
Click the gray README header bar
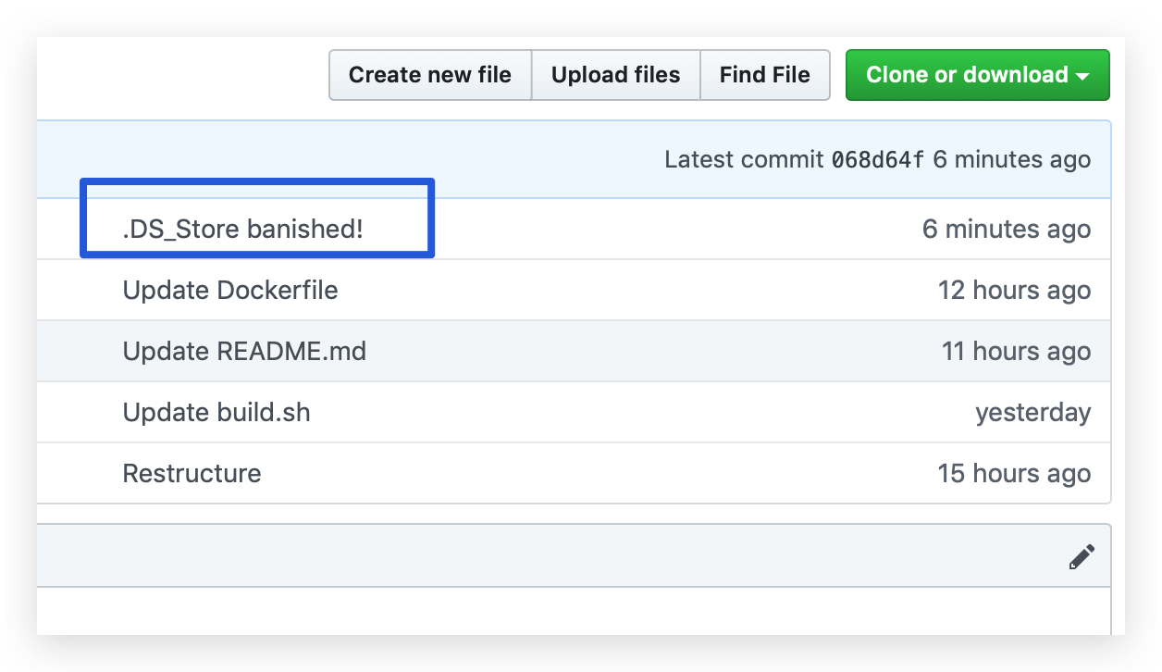tap(555, 555)
